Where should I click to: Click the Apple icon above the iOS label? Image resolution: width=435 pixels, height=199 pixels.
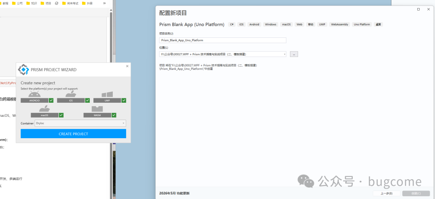(x=71, y=94)
